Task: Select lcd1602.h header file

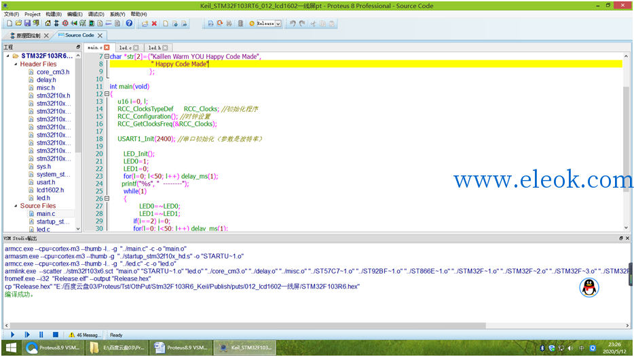Action: coord(50,190)
